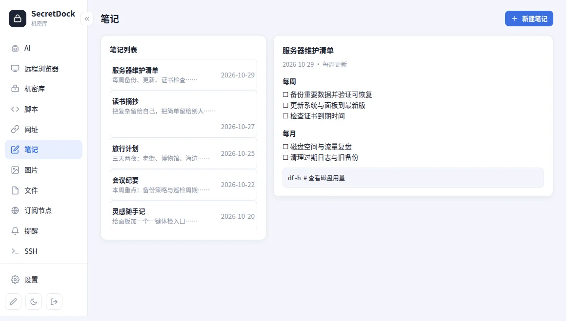Click the 笔记 page title
The width and height of the screenshot is (566, 321).
pos(110,19)
